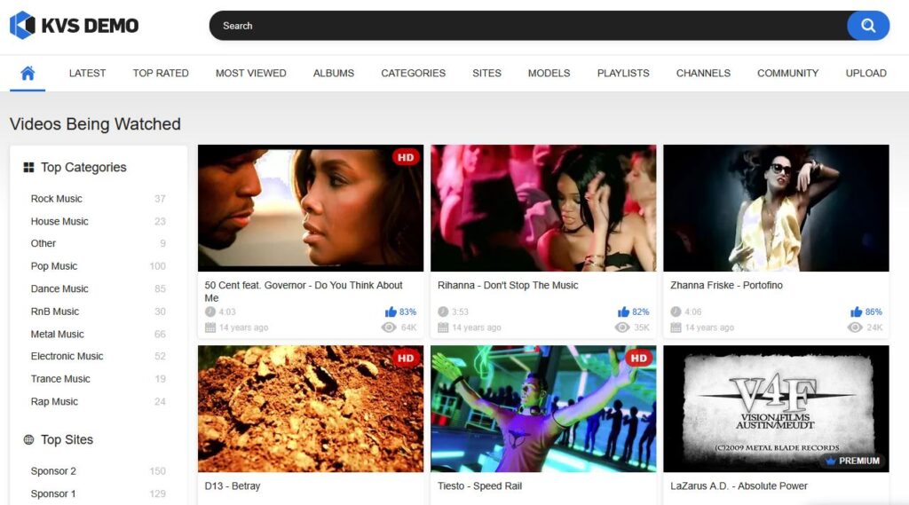Click thumbs-up icon on 50 Cent video
Screen dimensions: 909x505
point(391,312)
